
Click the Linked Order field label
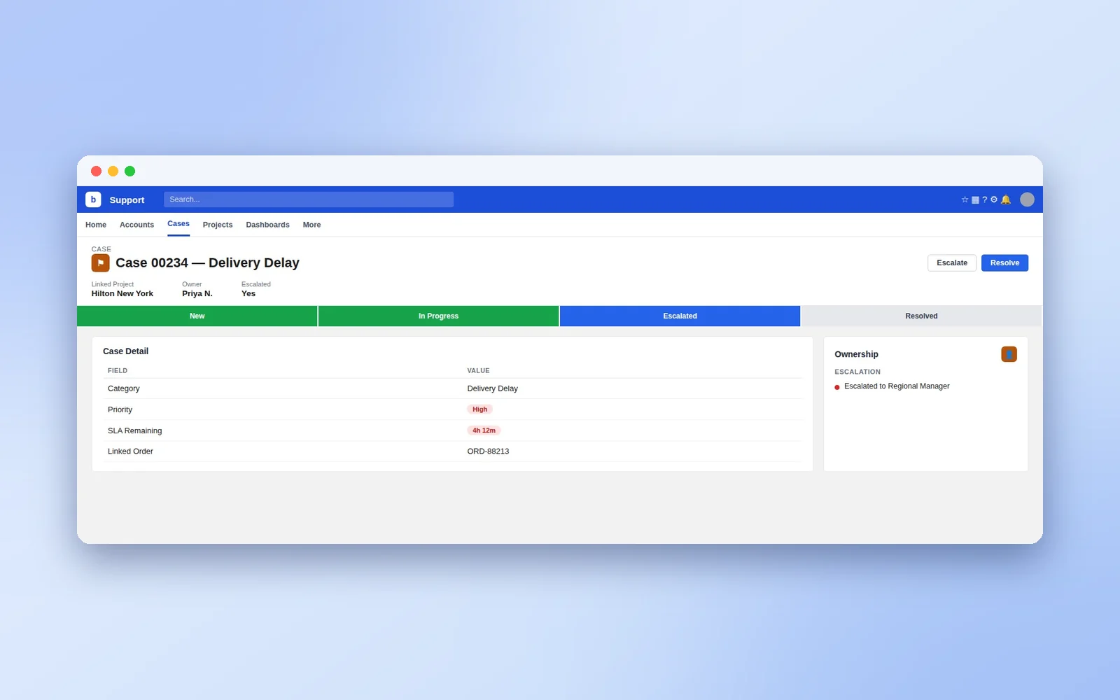(130, 451)
